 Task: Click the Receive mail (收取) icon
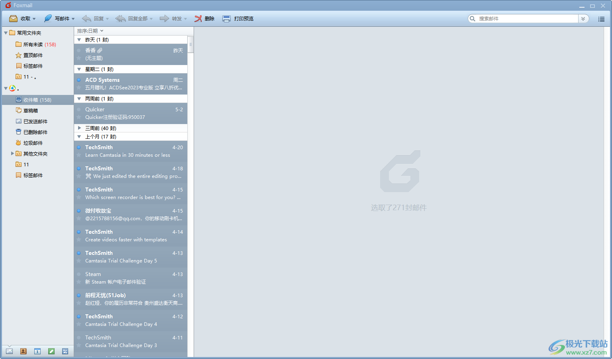(x=13, y=18)
